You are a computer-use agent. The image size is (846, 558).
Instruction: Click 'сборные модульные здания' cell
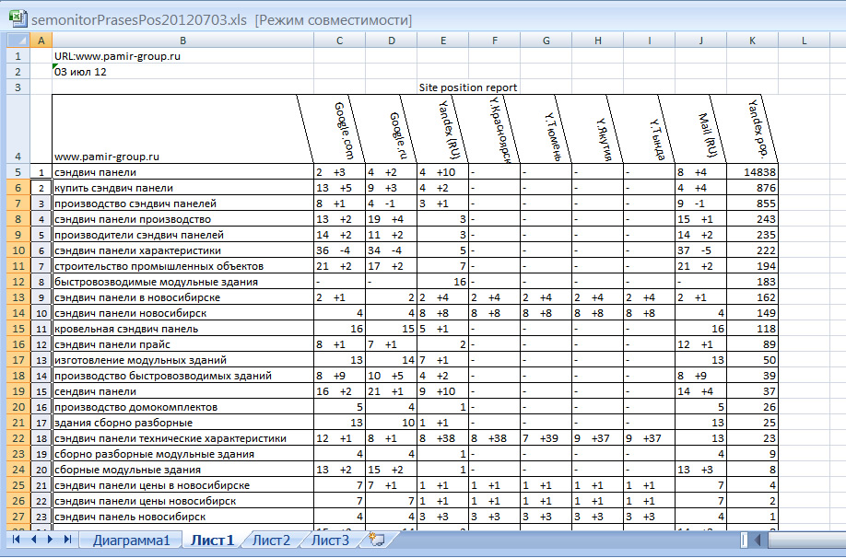[182, 470]
